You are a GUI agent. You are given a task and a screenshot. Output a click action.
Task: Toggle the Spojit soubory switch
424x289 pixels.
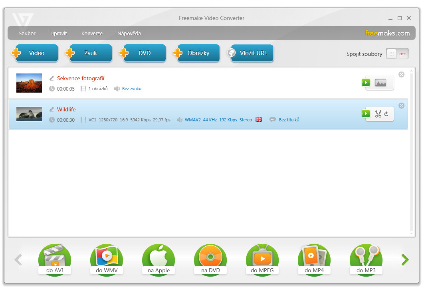[397, 54]
